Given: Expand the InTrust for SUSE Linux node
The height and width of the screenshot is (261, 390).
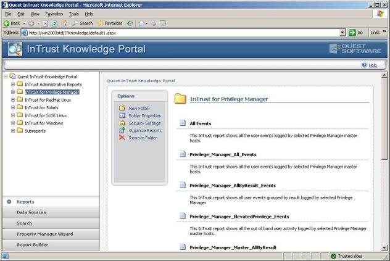Looking at the screenshot, I should pos(13,115).
